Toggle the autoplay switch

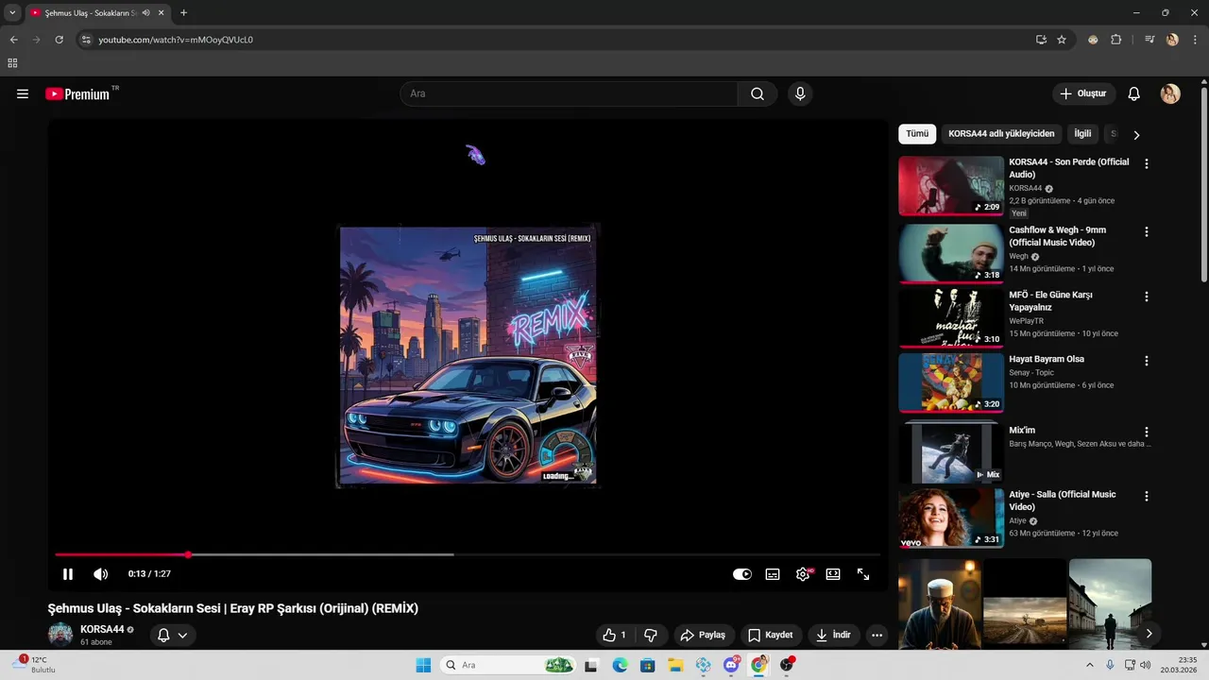pyautogui.click(x=742, y=574)
